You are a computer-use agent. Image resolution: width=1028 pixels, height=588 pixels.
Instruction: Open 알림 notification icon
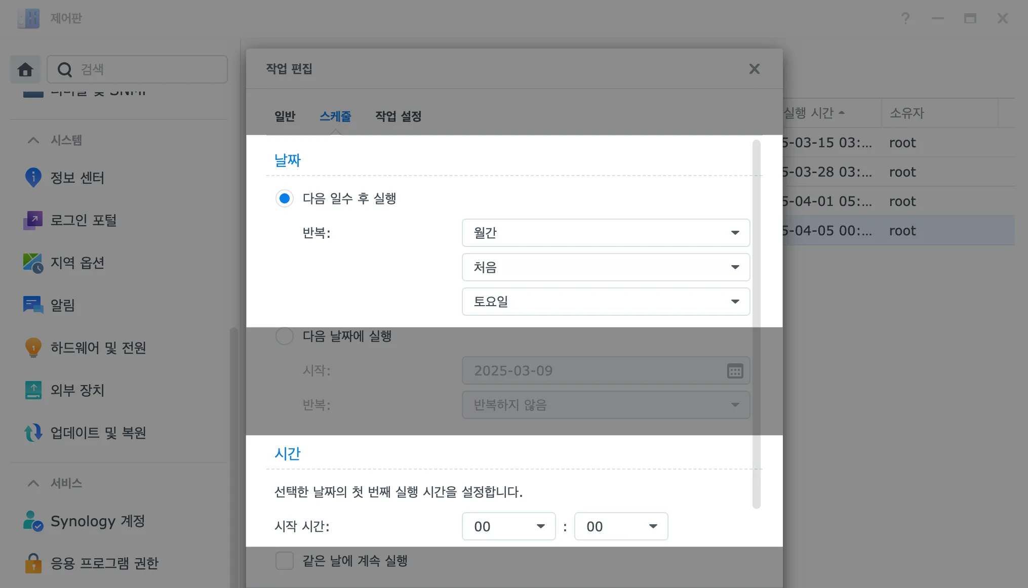point(33,305)
